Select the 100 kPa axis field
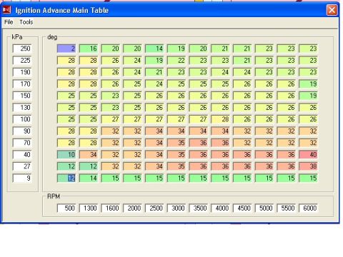This screenshot has width=343, height=257. click(22, 119)
